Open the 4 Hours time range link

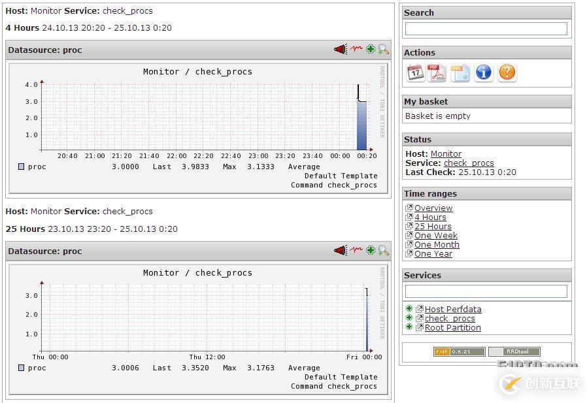click(431, 217)
